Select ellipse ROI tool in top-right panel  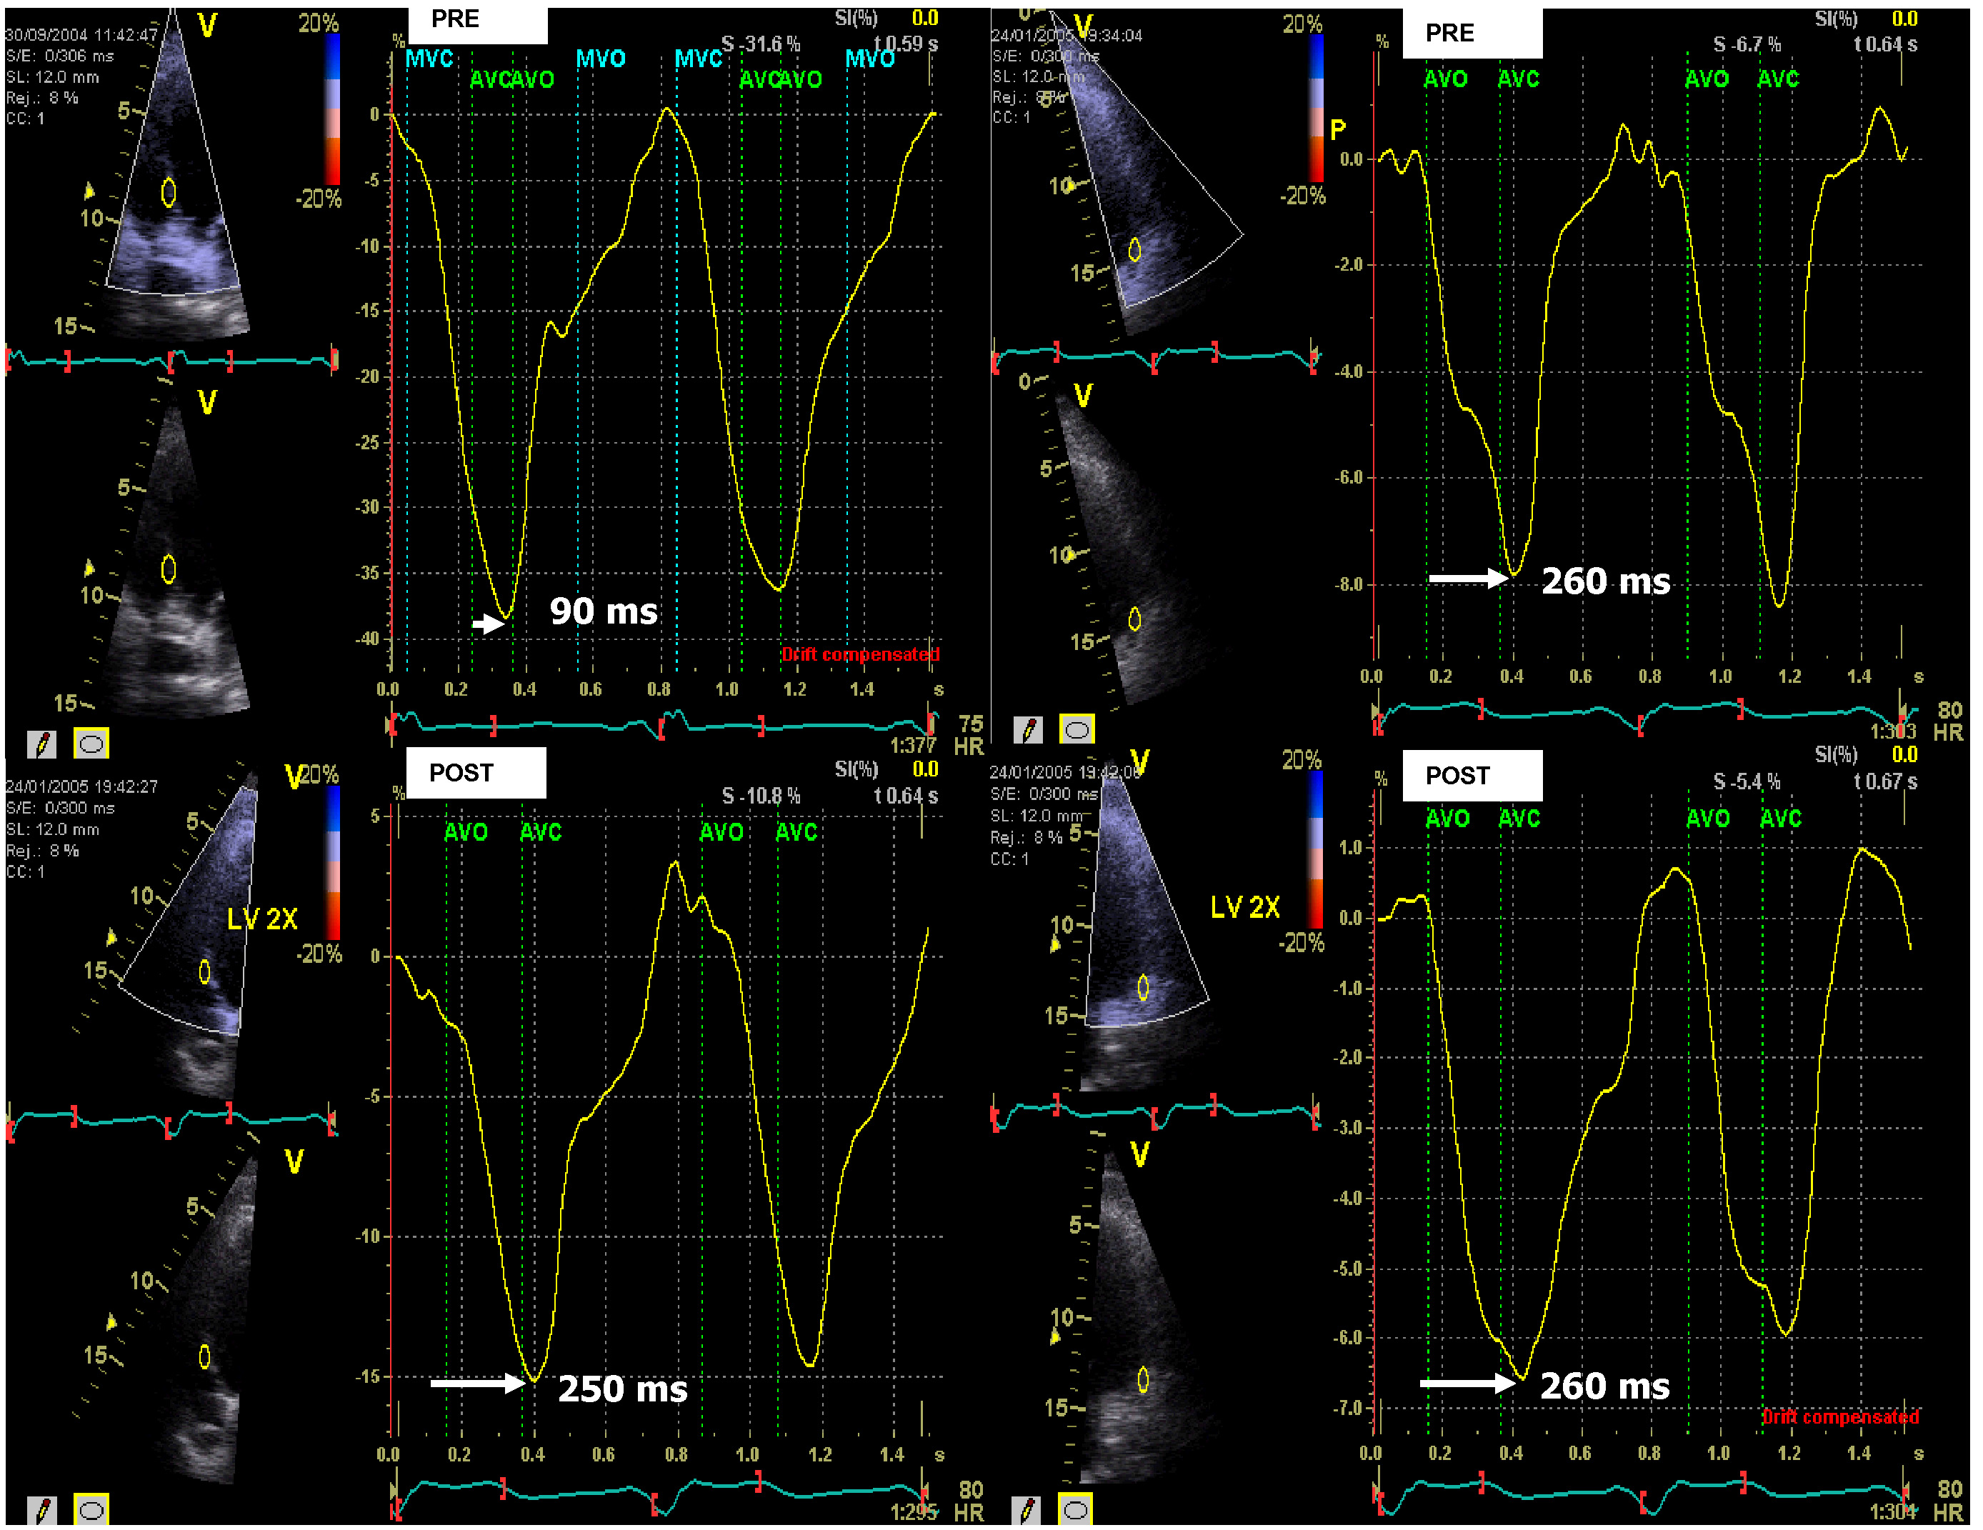coord(1077,729)
